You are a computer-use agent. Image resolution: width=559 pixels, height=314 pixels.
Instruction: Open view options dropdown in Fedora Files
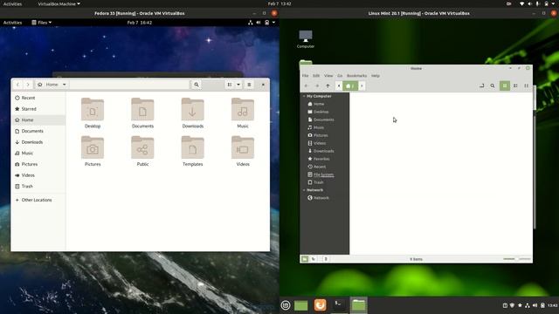pos(238,85)
